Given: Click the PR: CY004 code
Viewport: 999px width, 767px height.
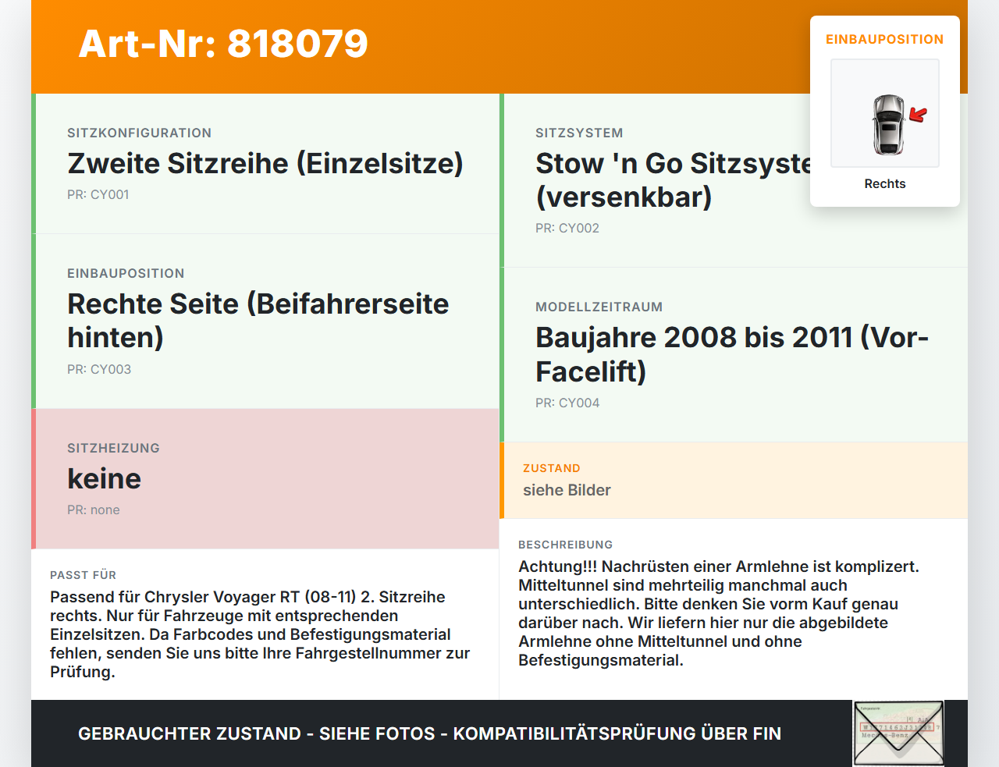Looking at the screenshot, I should (x=567, y=403).
